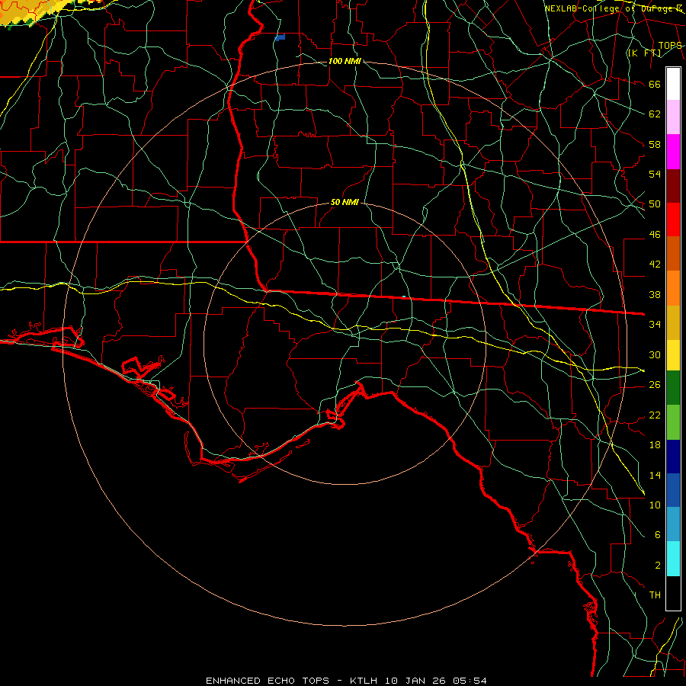Click the dark green legend swatch
The image size is (686, 686).
(x=673, y=388)
